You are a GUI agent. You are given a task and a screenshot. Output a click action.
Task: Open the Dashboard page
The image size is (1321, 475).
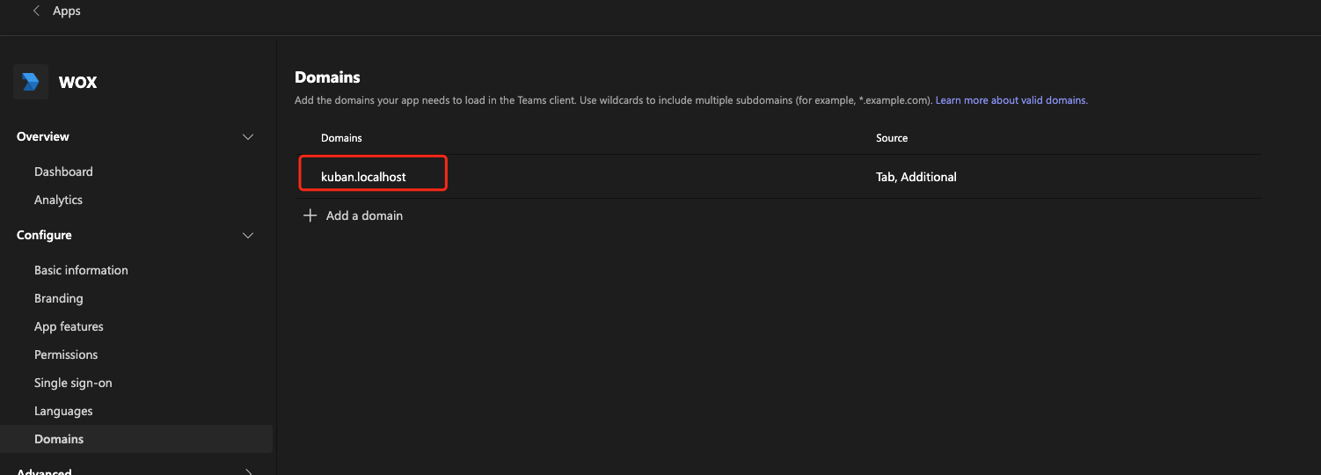click(x=63, y=172)
